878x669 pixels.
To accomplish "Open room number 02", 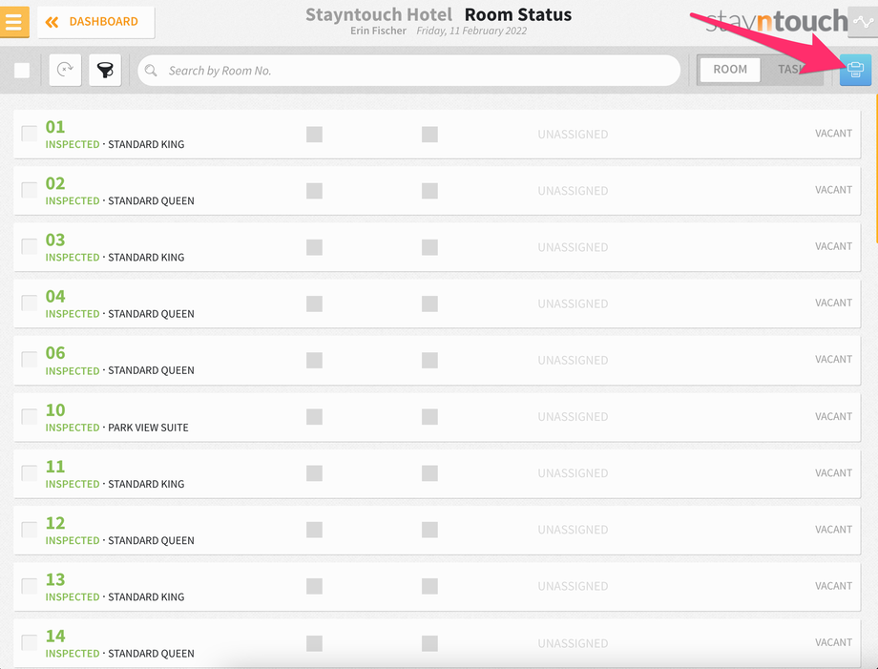I will coord(55,183).
